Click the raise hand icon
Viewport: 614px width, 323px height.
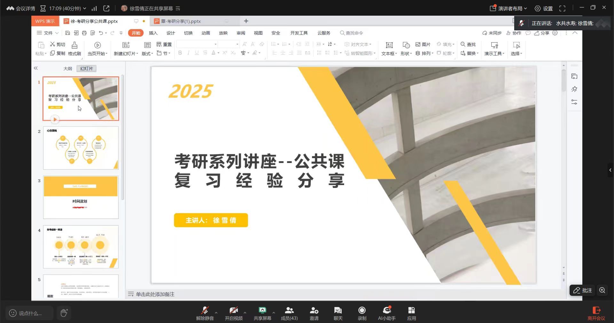click(x=64, y=313)
